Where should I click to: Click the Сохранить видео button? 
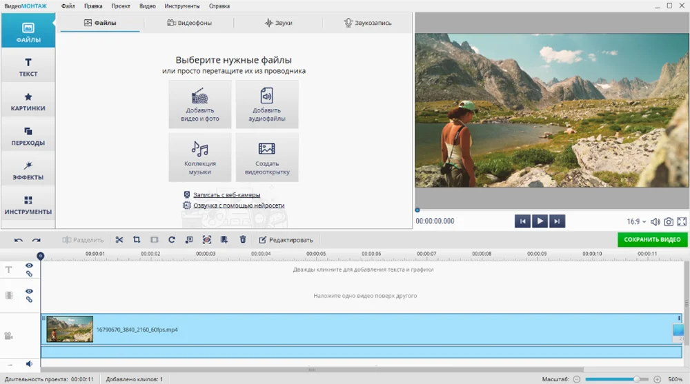coord(652,240)
